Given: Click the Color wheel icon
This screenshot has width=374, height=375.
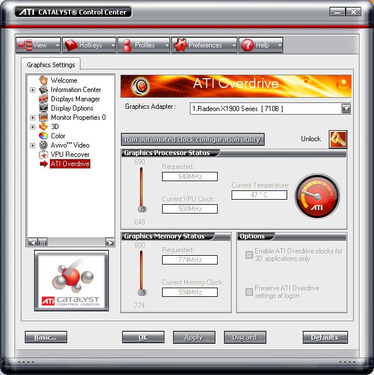Looking at the screenshot, I should tap(43, 136).
